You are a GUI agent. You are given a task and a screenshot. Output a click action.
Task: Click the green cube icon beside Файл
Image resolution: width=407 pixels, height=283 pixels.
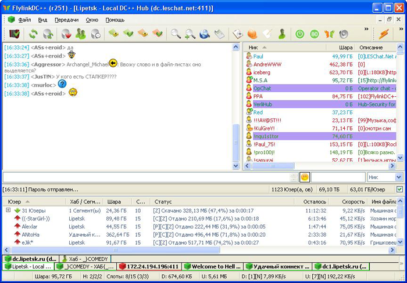pyautogui.click(x=12, y=20)
